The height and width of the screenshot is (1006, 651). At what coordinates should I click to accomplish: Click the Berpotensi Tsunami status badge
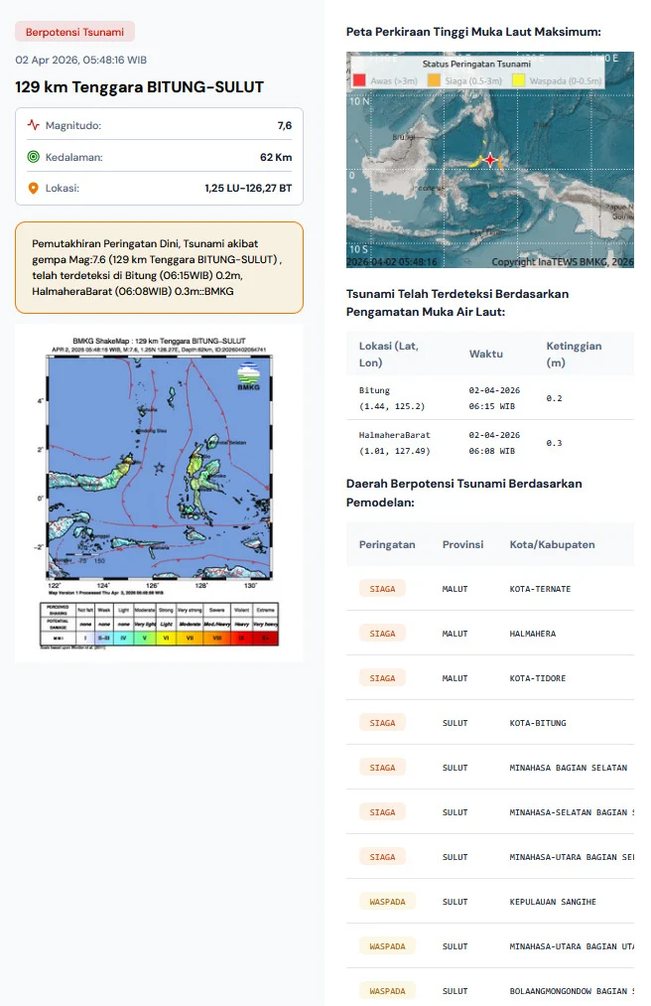pos(74,32)
